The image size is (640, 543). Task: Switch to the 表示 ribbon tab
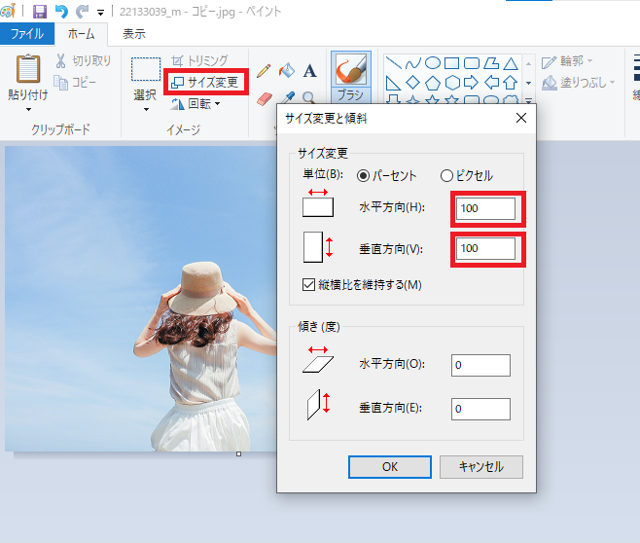pyautogui.click(x=134, y=34)
